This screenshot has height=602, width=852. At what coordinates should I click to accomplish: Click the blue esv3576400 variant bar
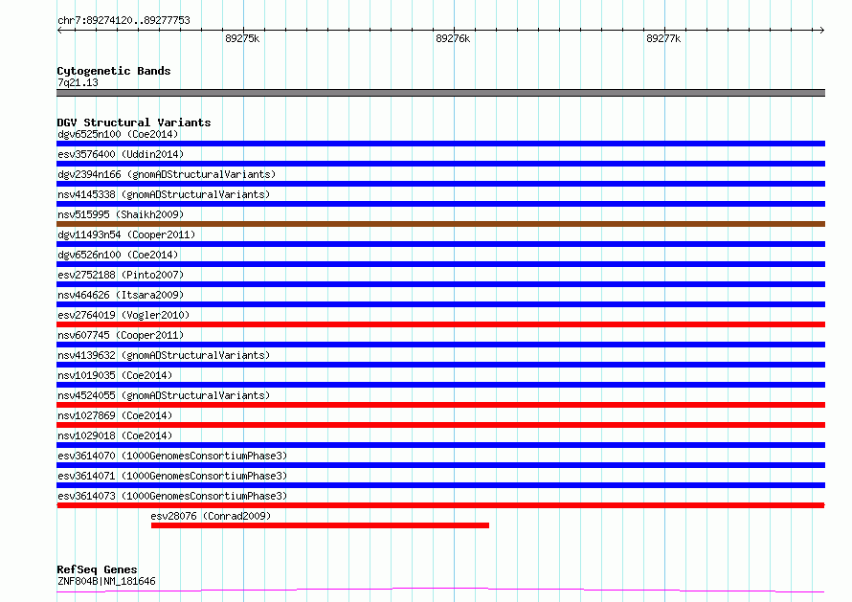[x=440, y=164]
